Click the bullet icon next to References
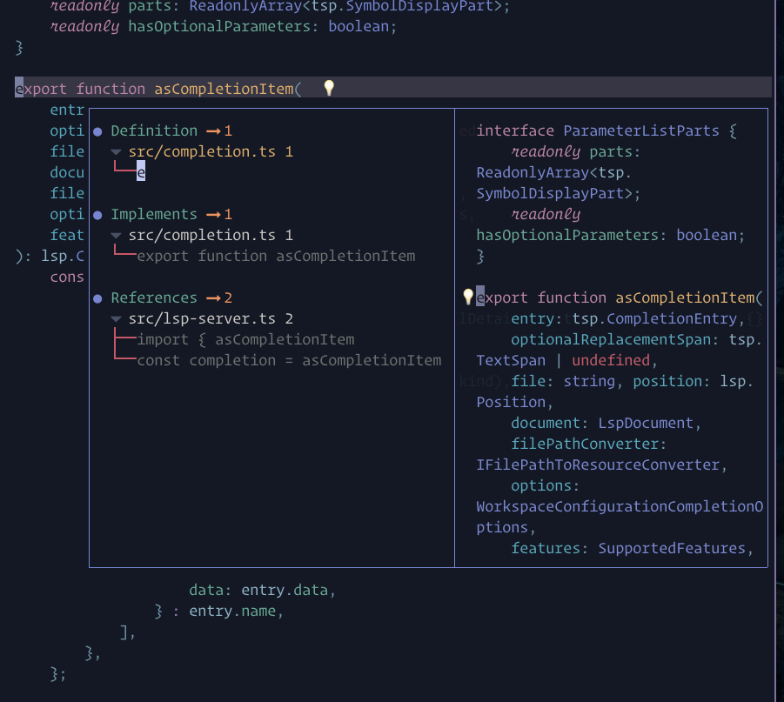This screenshot has width=784, height=702. point(97,297)
